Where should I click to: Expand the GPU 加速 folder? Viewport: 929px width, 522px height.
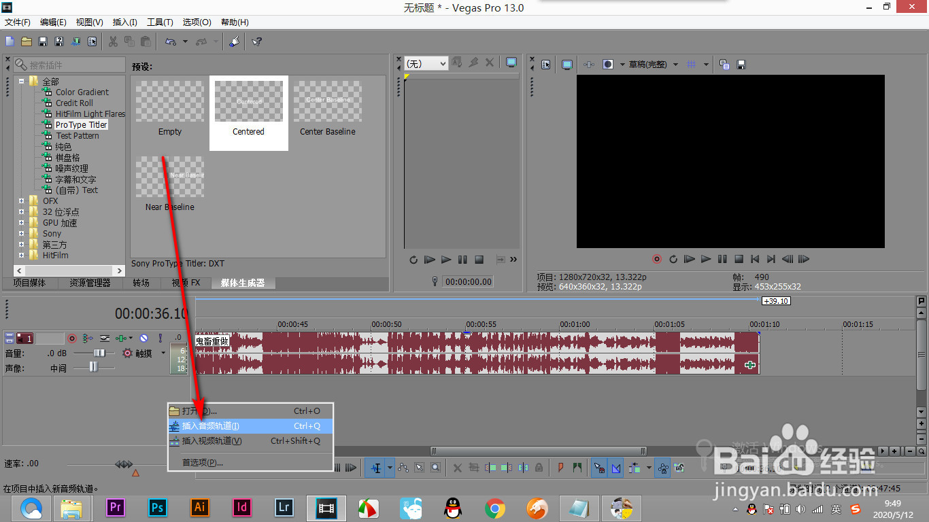(22, 223)
